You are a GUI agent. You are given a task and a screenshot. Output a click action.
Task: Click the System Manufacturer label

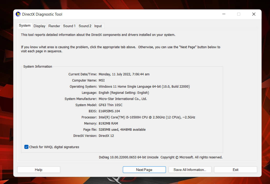click(x=81, y=99)
